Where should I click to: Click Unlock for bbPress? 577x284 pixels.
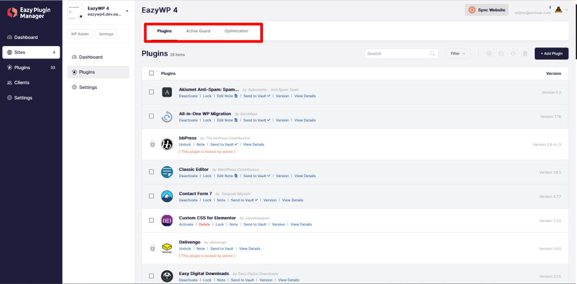[185, 145]
